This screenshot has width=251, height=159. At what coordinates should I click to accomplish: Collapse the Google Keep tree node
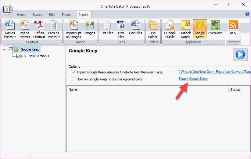pos(5,49)
